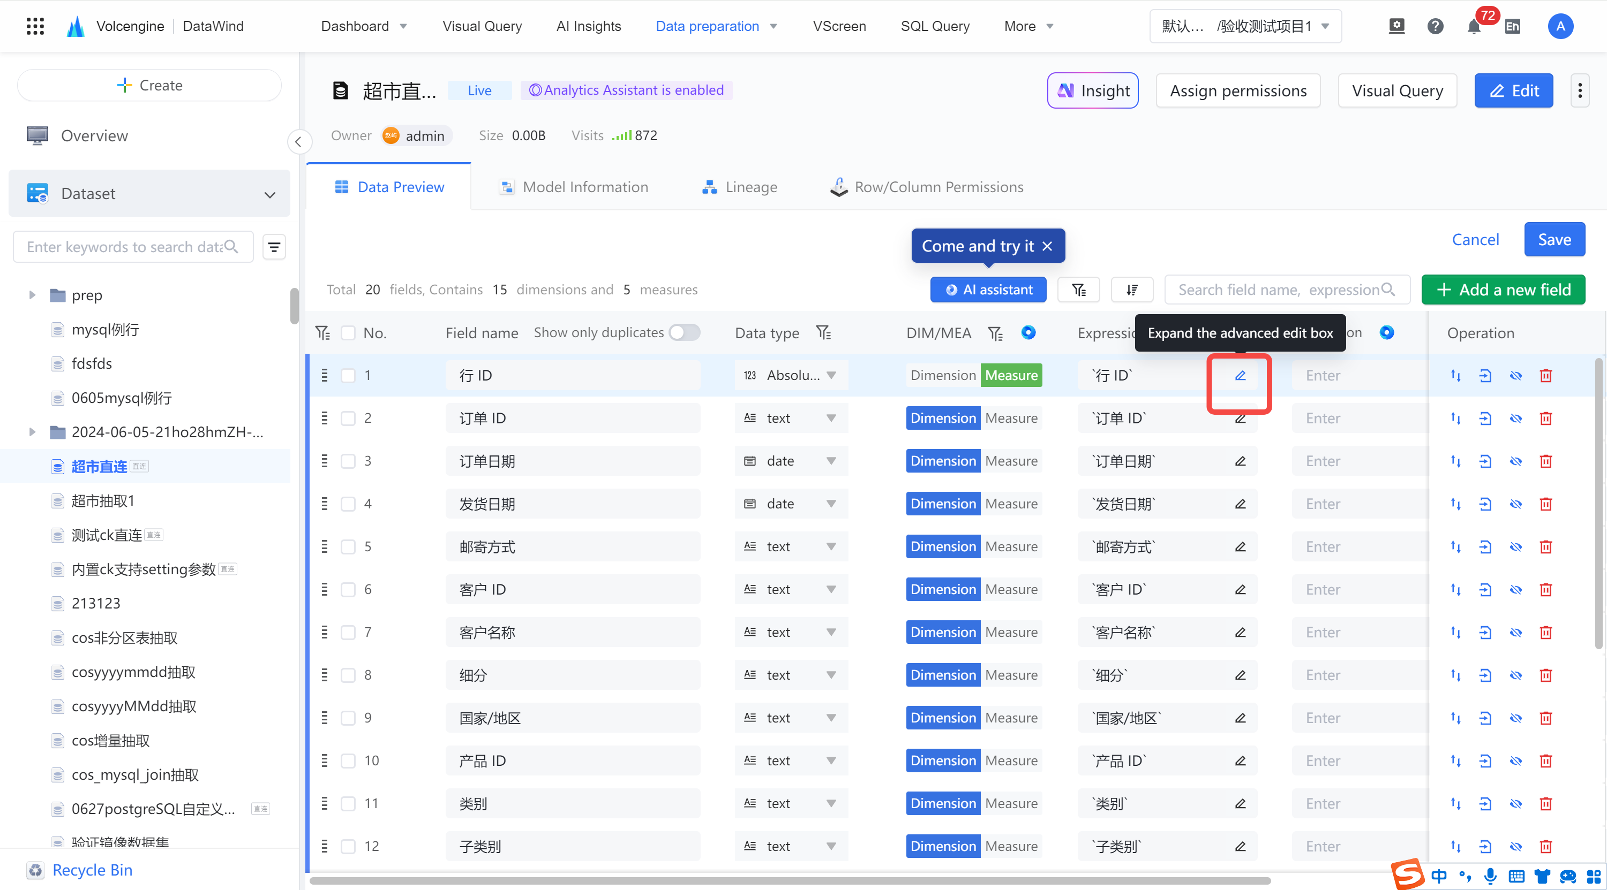Click the table header filter icon left of No.
1607x890 pixels.
[x=322, y=333]
